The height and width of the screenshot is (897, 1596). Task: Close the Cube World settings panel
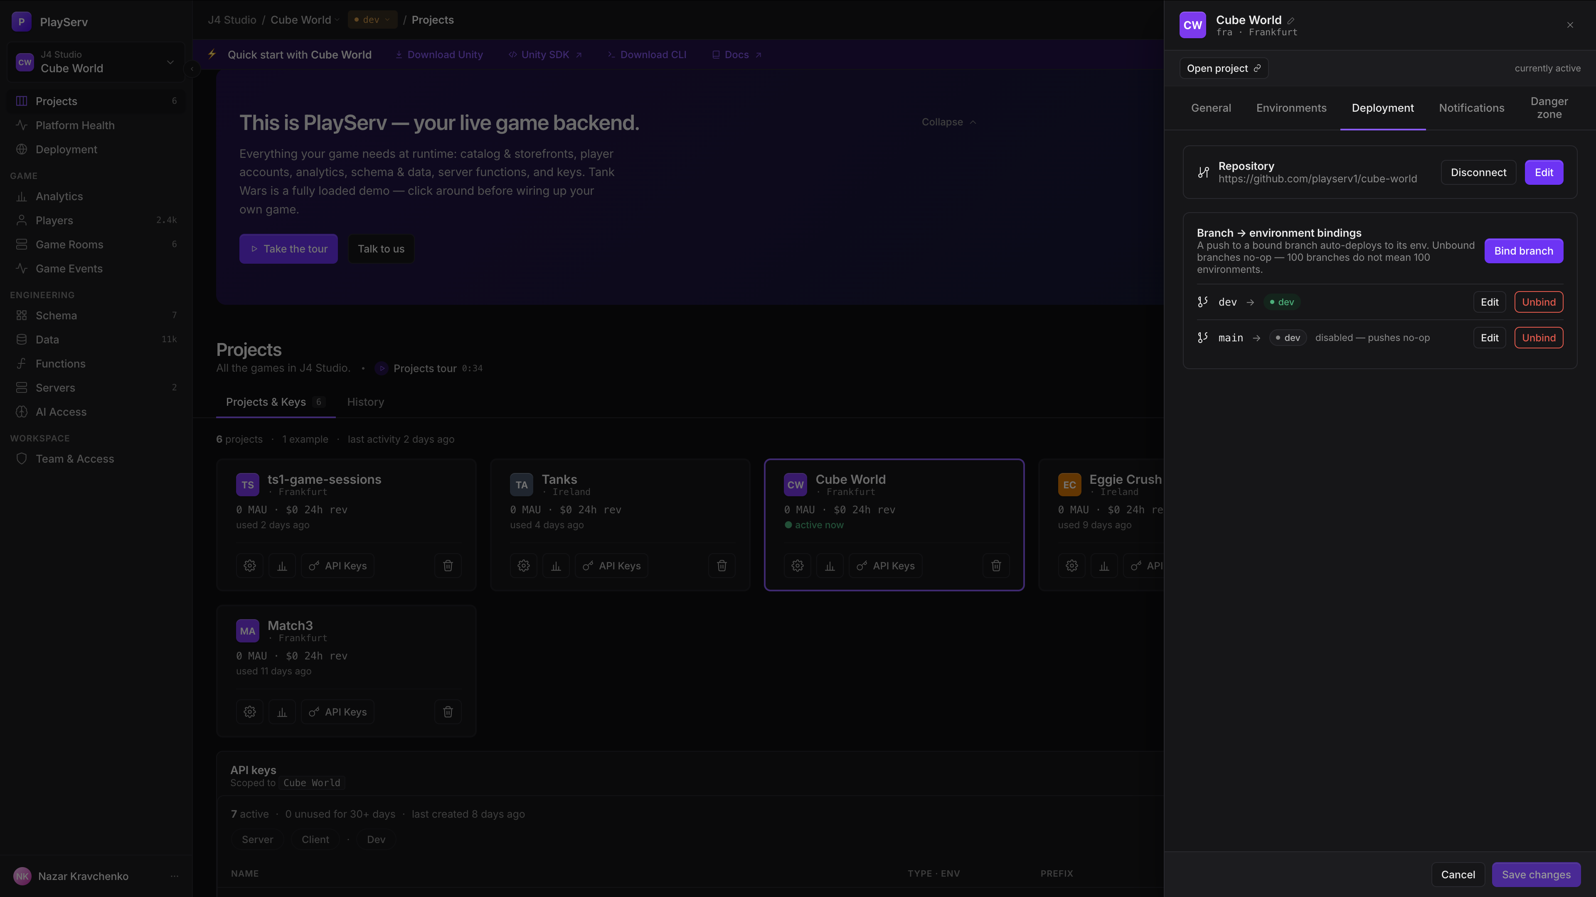click(x=1570, y=25)
